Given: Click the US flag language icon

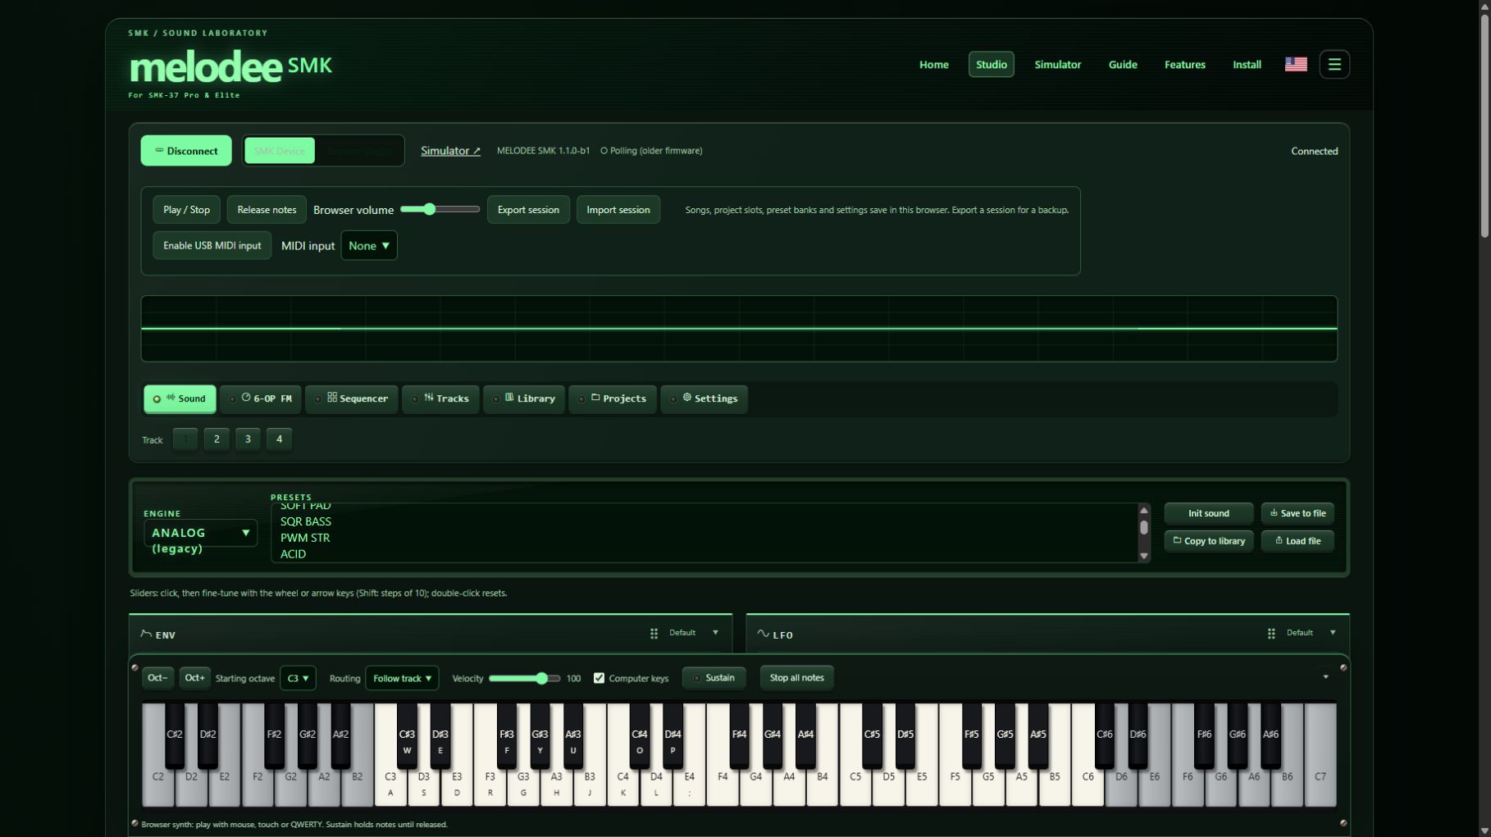Looking at the screenshot, I should tap(1296, 64).
